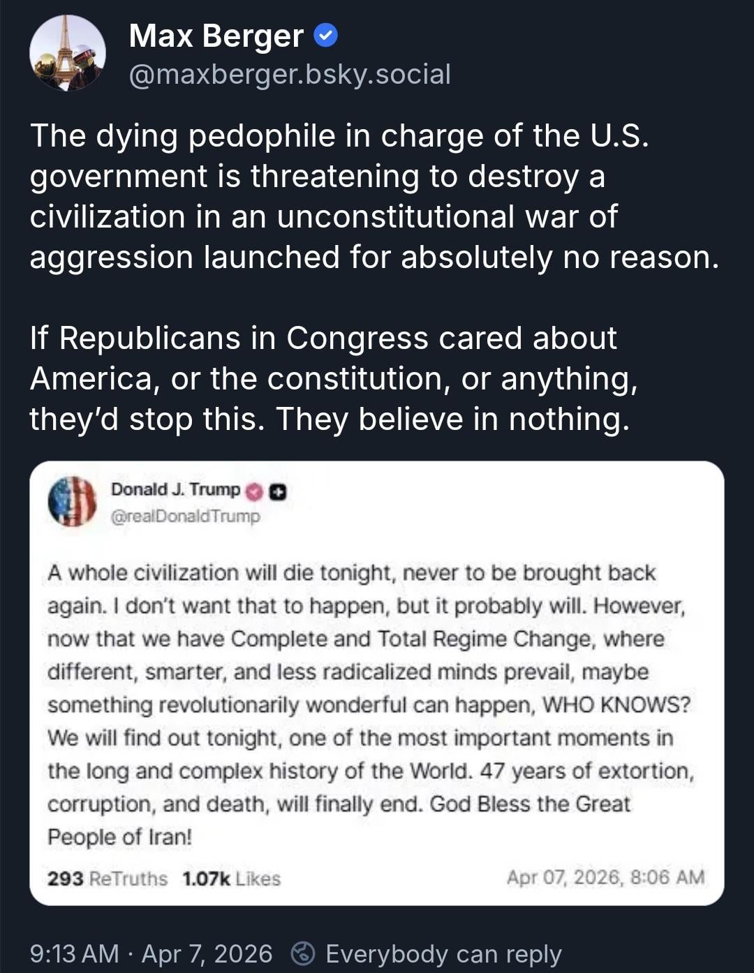Select the Donald J. Trump name
754x973 pixels.
175,490
